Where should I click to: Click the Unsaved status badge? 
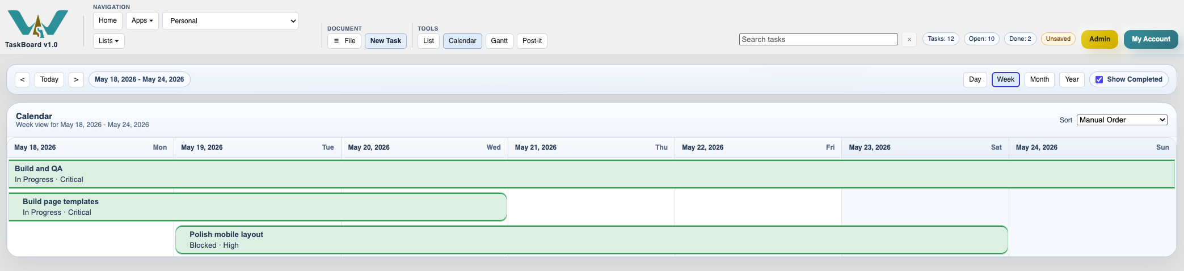(1058, 39)
